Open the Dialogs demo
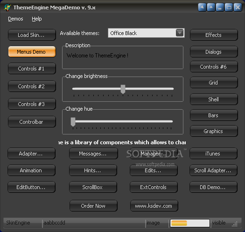Screen dimensions: 245x232 point(214,52)
